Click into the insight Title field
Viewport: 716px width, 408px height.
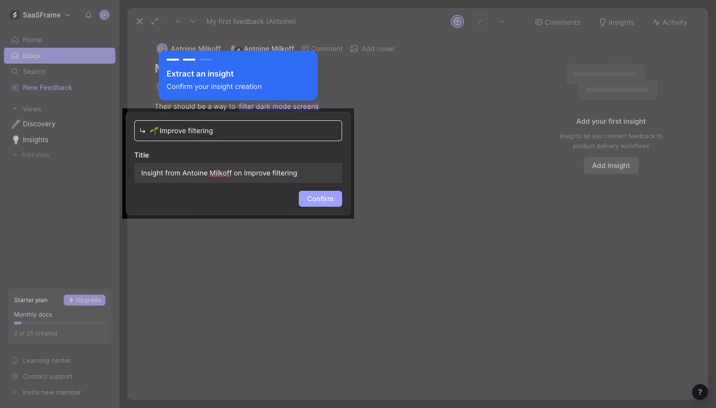(x=238, y=173)
